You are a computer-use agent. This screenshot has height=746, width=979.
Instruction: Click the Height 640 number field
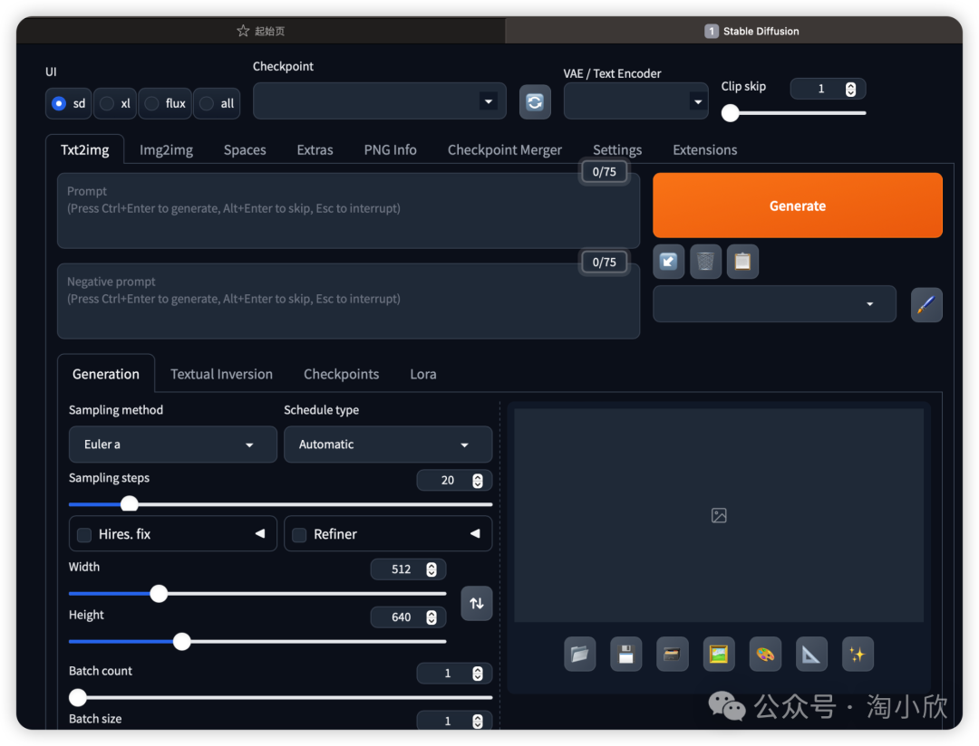click(408, 617)
